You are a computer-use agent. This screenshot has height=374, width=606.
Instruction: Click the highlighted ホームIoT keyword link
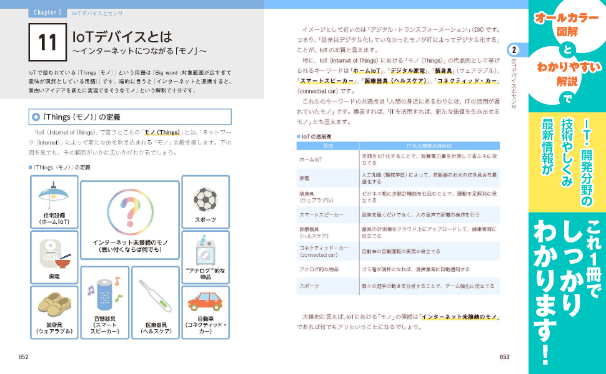[x=366, y=71]
